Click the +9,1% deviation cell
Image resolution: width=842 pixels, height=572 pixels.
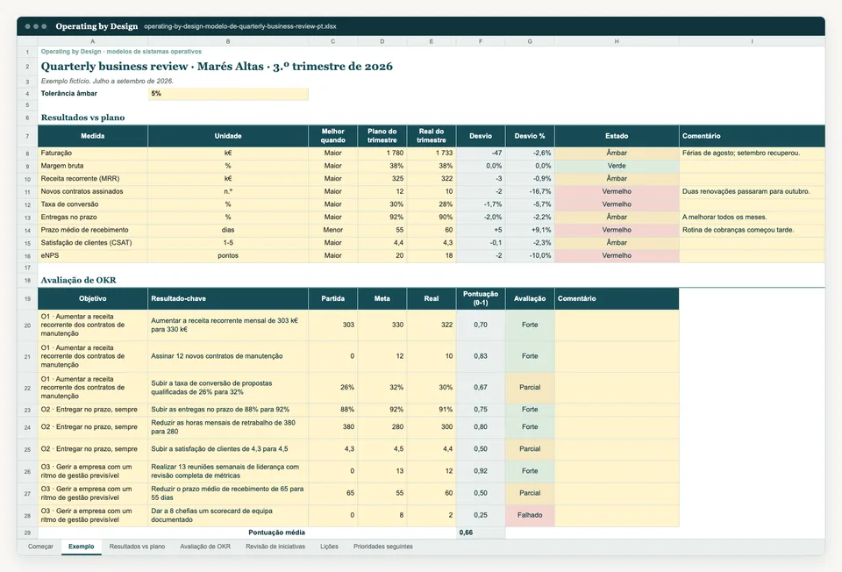pyautogui.click(x=530, y=230)
